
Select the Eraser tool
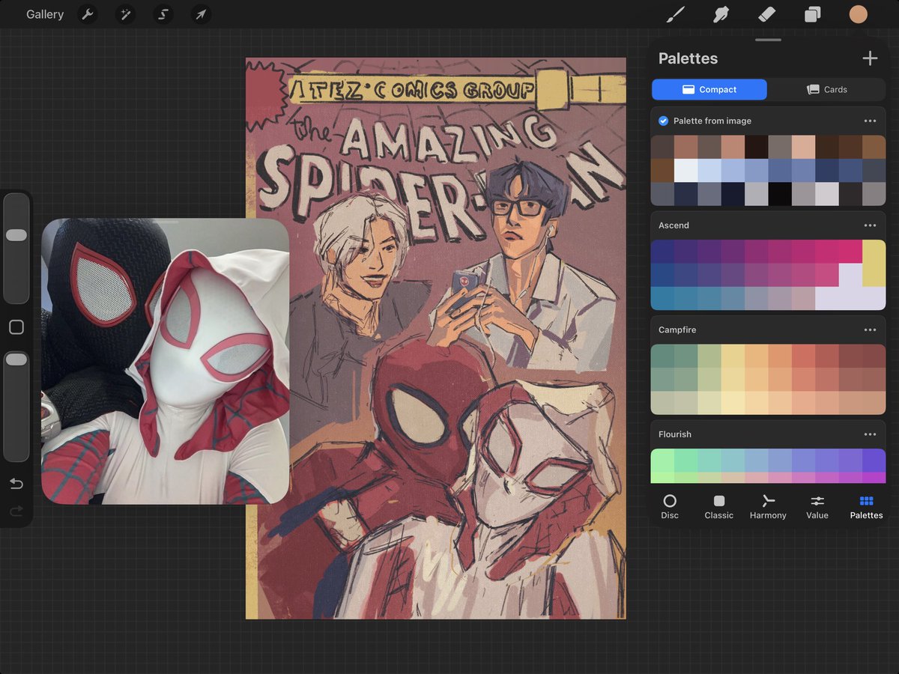766,14
